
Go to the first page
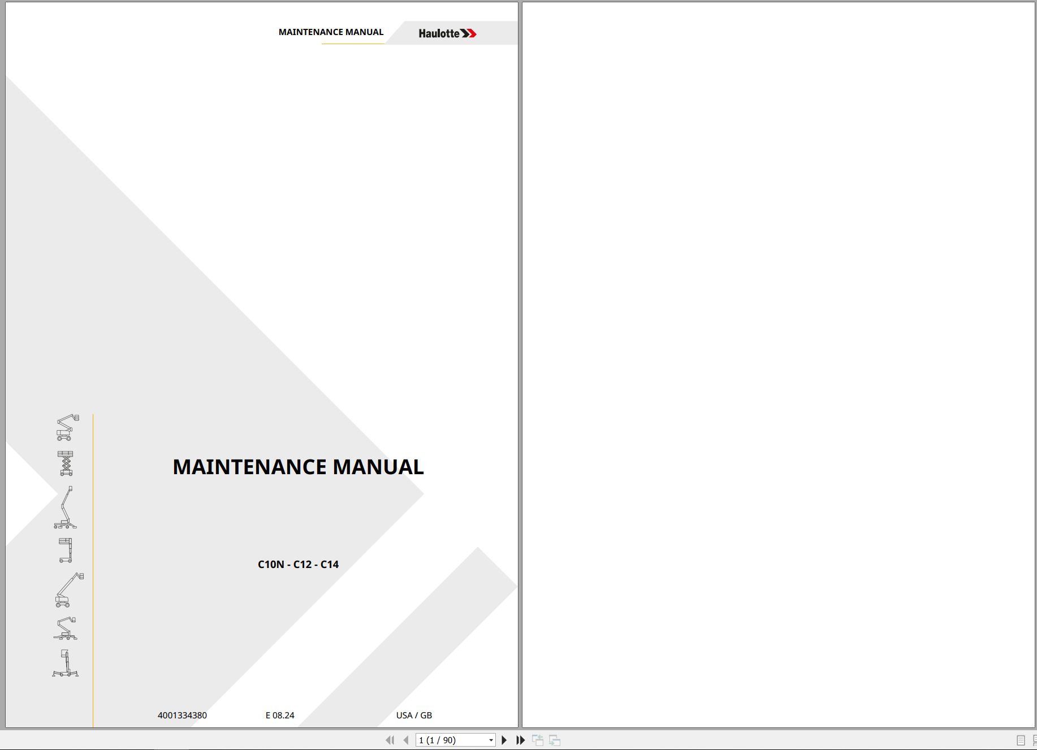[390, 740]
